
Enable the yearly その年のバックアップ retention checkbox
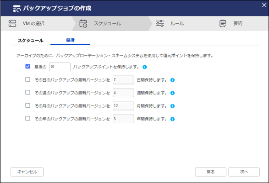click(27, 118)
